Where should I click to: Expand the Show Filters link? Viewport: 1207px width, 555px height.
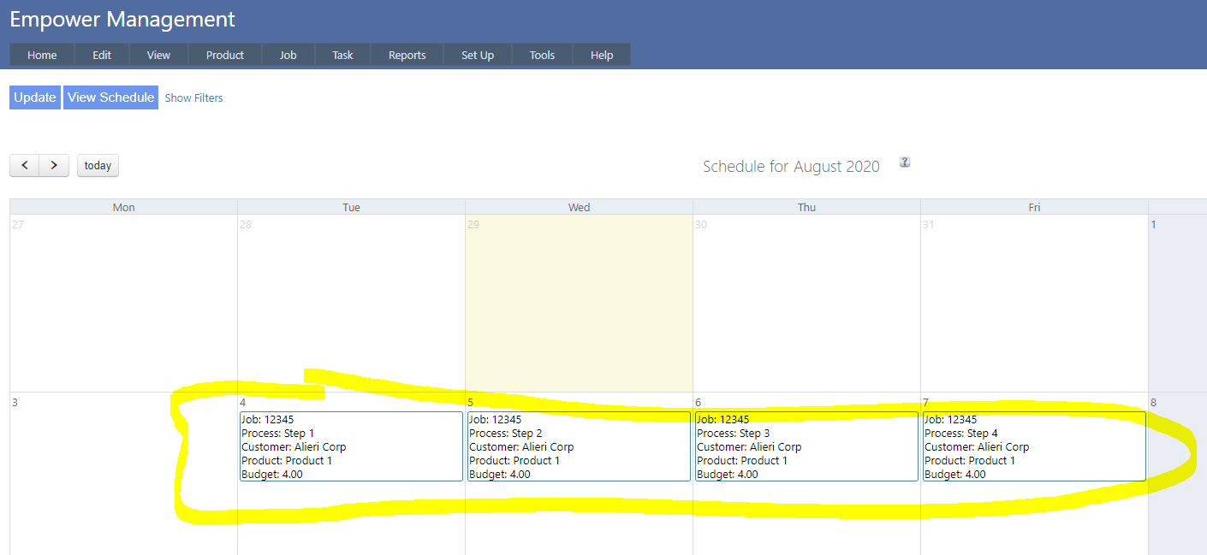pyautogui.click(x=193, y=98)
